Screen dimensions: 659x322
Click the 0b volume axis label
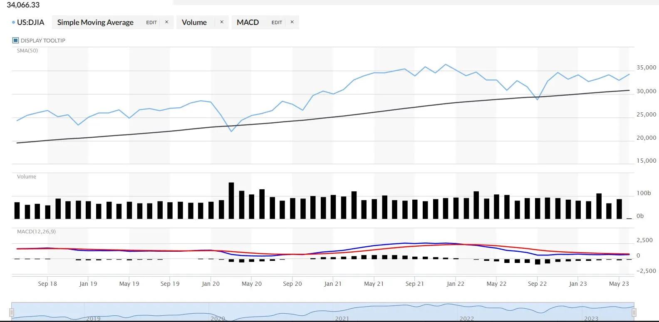[640, 216]
